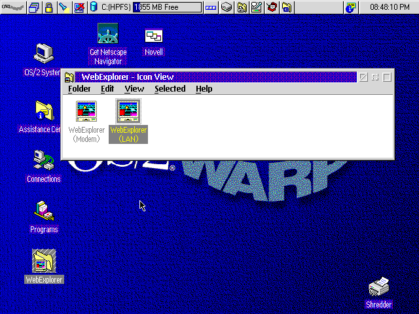Screen dimensions: 419x314
Task: Open the Edit menu
Action: [x=107, y=89]
